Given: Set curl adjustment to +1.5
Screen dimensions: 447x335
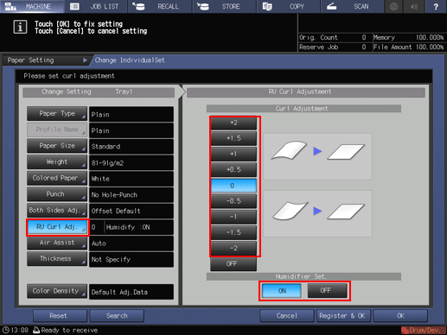Looking at the screenshot, I should coord(233,138).
